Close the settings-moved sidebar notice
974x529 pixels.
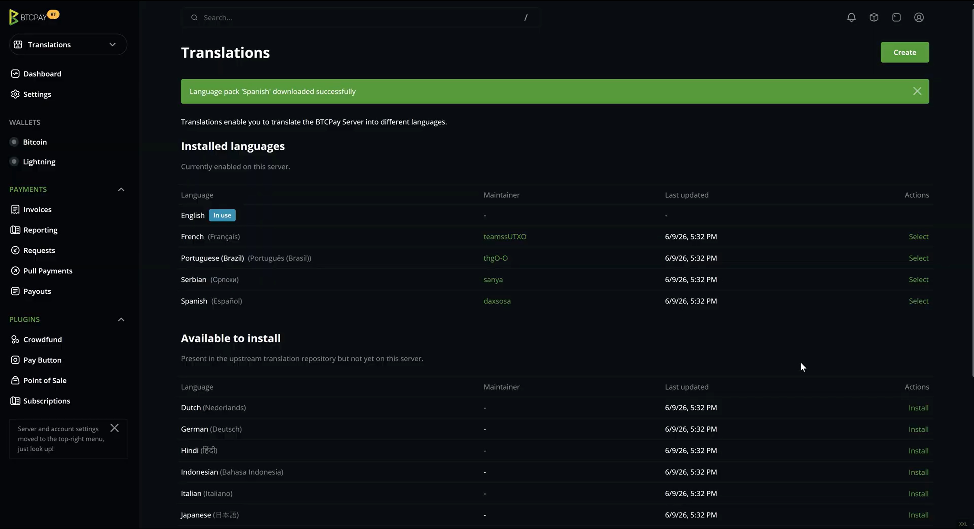115,428
